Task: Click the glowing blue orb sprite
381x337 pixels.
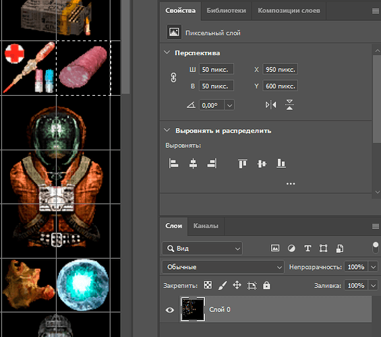Action: (x=83, y=284)
